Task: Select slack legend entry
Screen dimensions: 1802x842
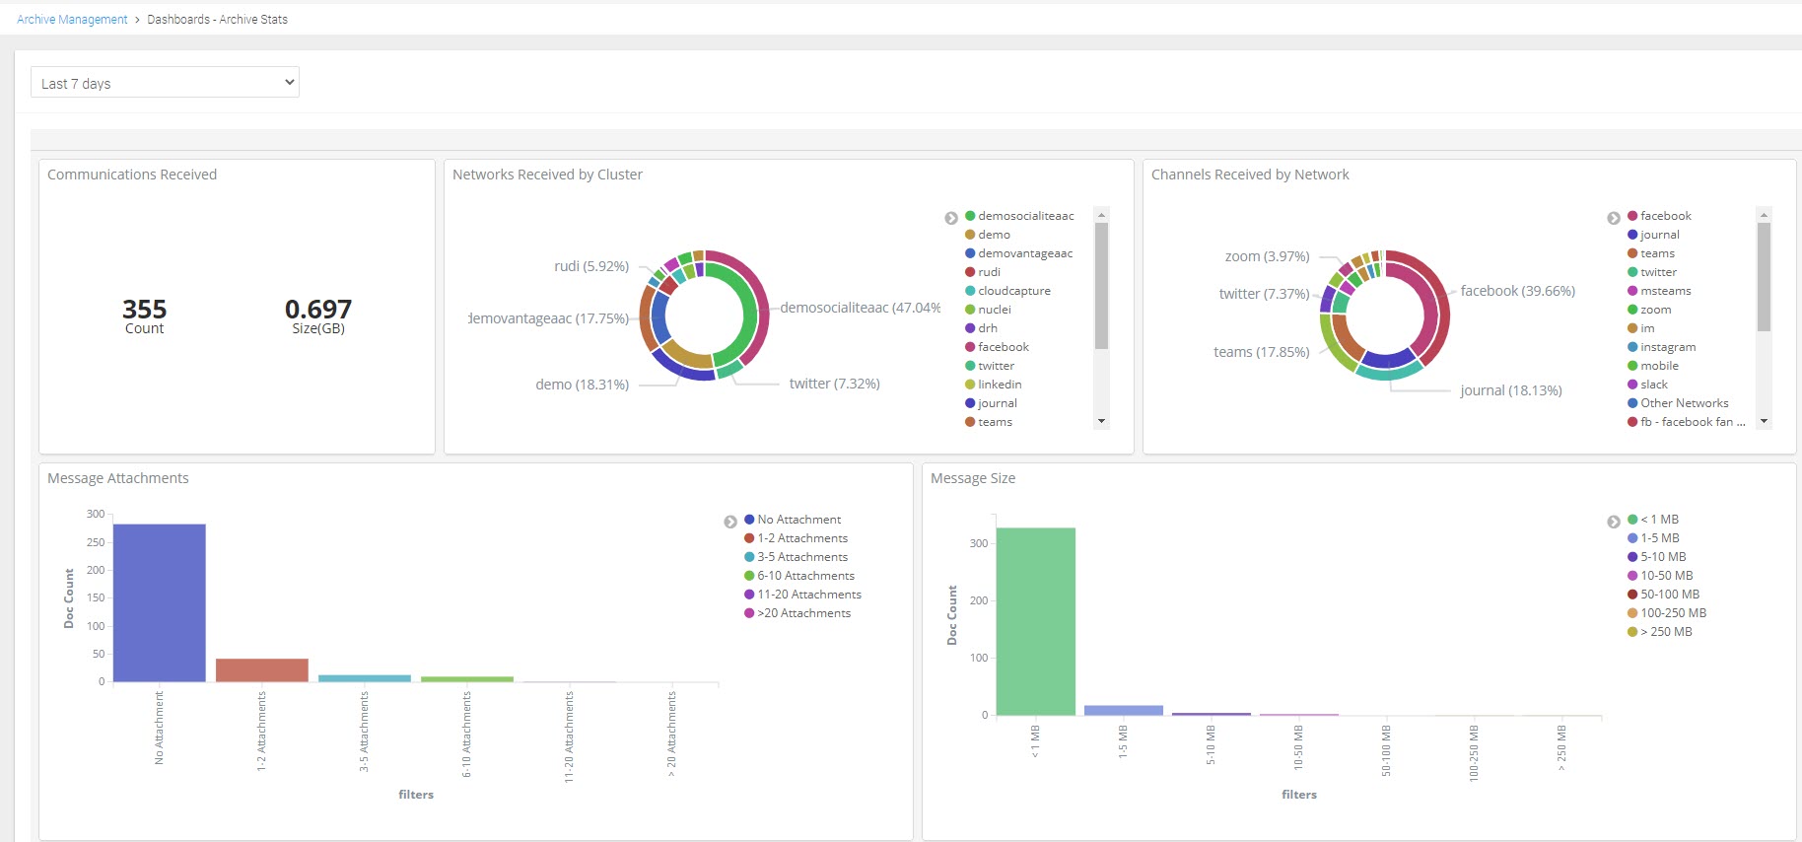Action: [x=1647, y=385]
